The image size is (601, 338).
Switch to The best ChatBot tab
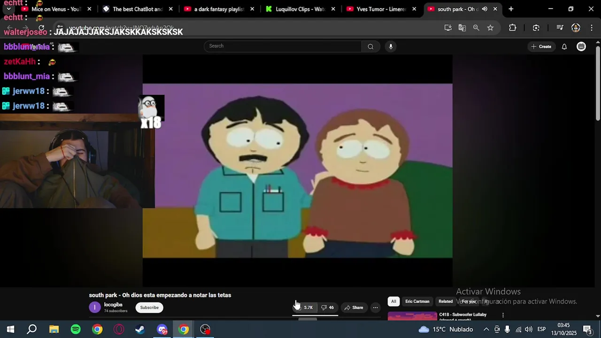(138, 9)
